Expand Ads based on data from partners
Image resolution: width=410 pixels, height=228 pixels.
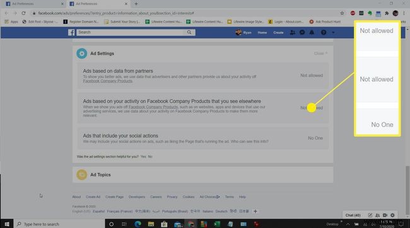203,76
